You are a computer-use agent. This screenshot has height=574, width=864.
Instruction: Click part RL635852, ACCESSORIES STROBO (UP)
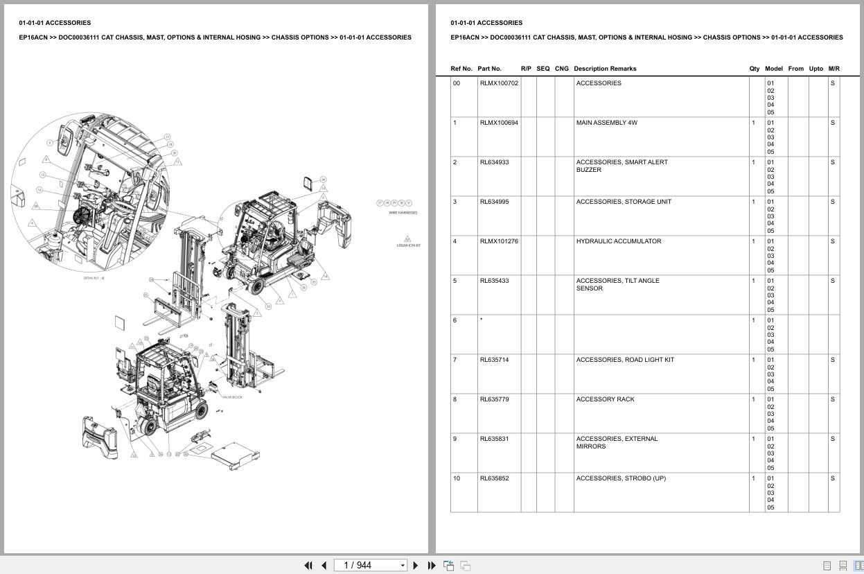[x=495, y=478]
